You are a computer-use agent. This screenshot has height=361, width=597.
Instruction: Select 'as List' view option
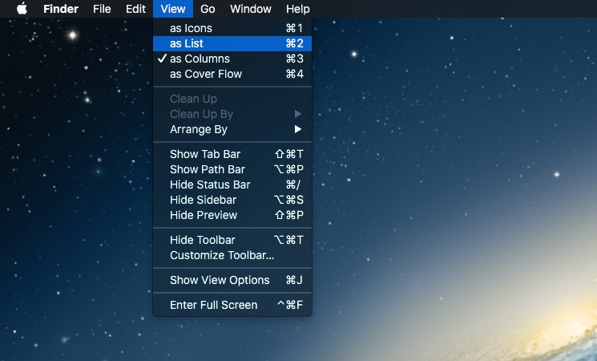click(232, 43)
